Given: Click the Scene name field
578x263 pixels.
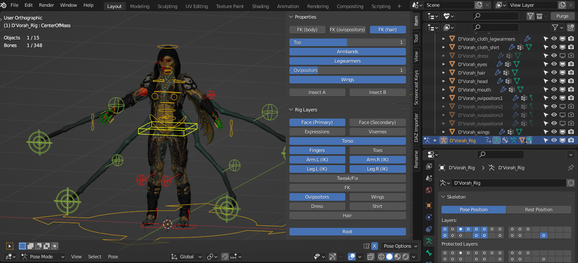Looking at the screenshot, I should (448, 5).
